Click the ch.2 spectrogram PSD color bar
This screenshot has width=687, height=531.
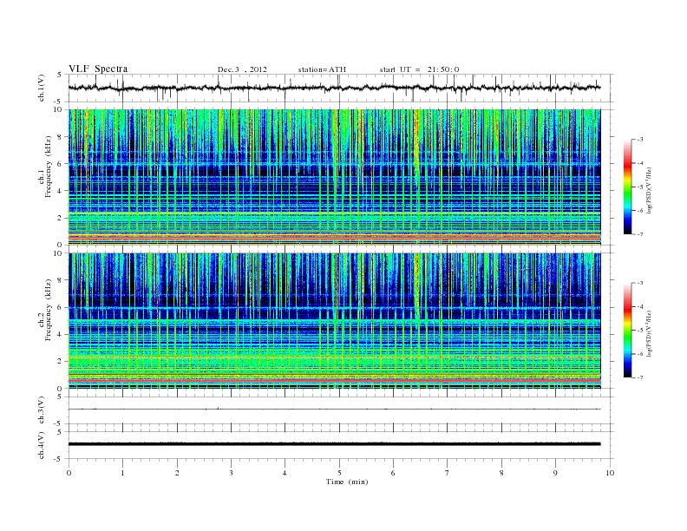(627, 331)
